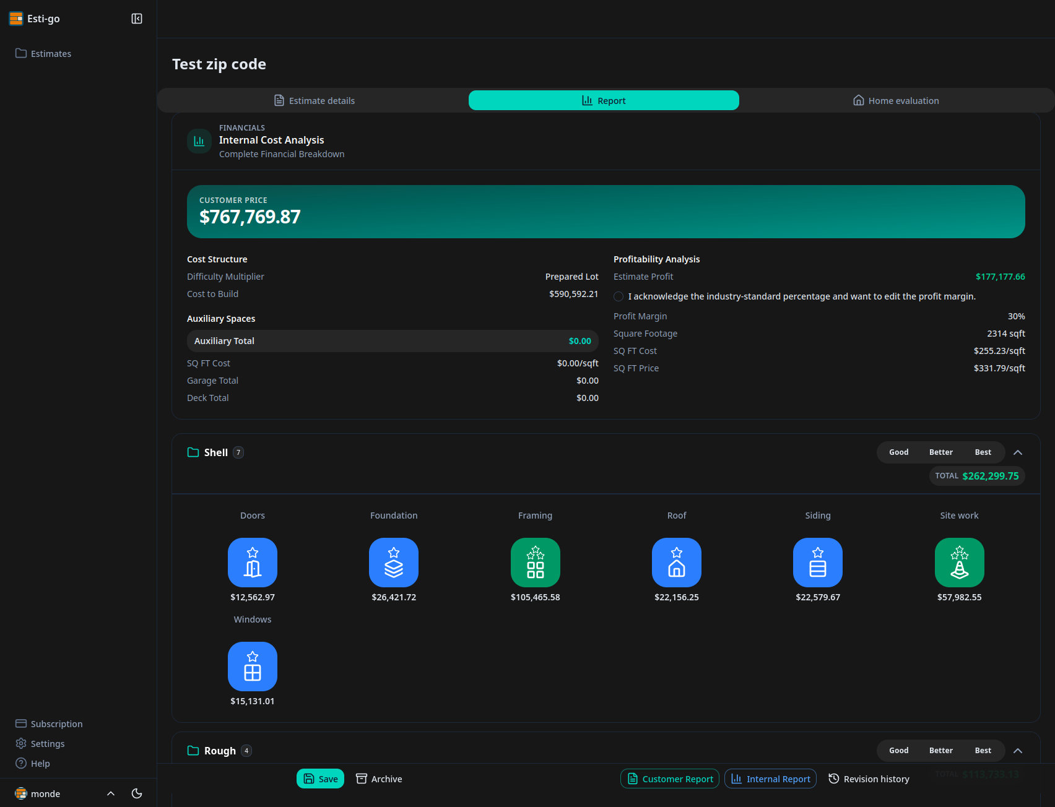Click the Shell total $262,299.75 badge

tap(977, 476)
